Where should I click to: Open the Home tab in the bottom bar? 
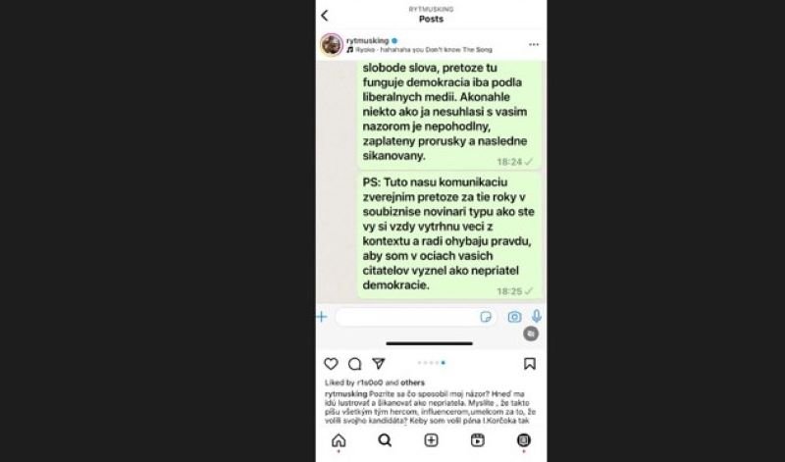[x=339, y=440]
